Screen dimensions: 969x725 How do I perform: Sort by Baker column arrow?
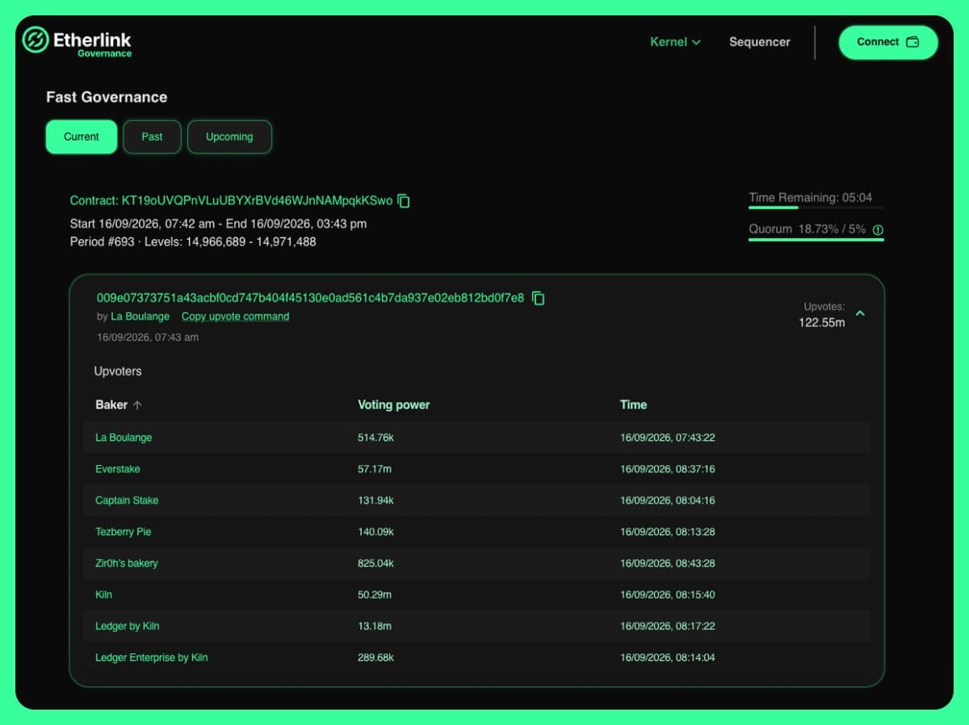pos(137,405)
